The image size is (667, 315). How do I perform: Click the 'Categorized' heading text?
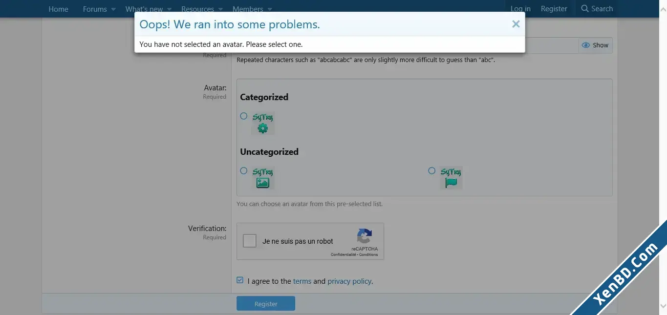(x=264, y=97)
